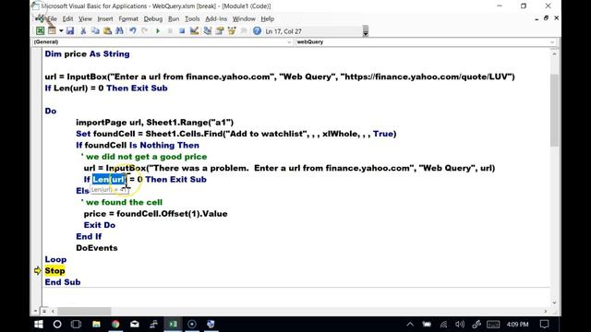
Task: Click the Cut scissors icon
Action: pos(83,30)
